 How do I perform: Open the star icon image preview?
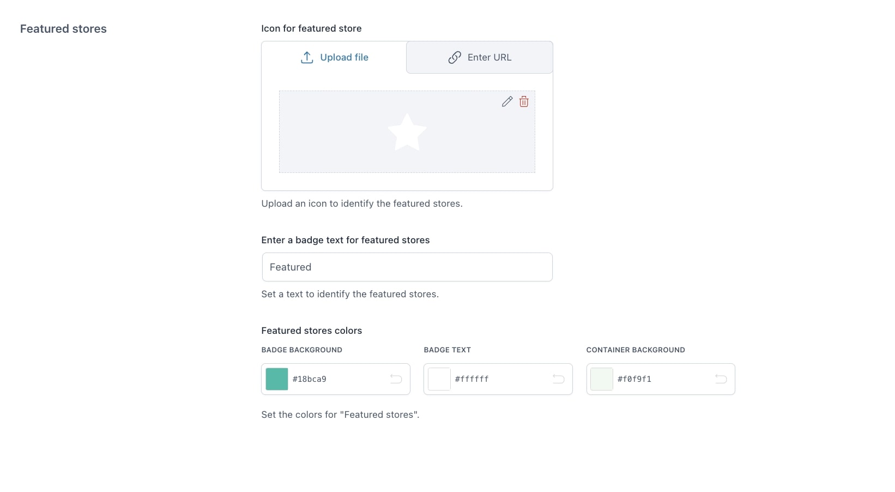(407, 132)
